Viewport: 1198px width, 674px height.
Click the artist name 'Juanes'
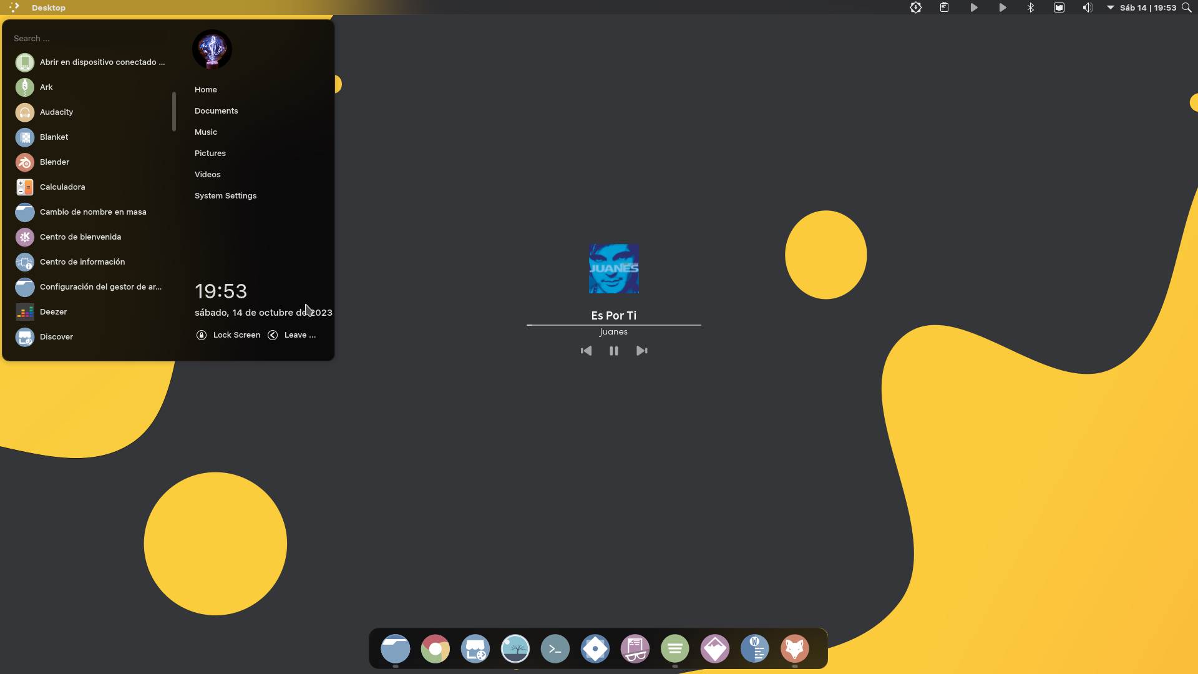(x=614, y=332)
